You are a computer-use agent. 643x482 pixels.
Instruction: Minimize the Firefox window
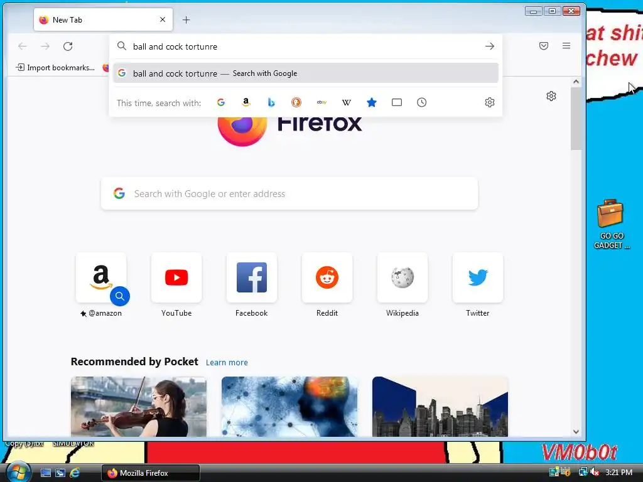533,11
